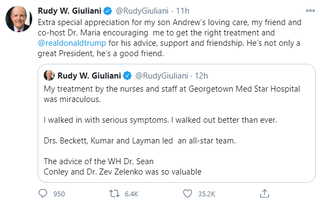Like the tweet with the heart icon
This screenshot has width=320, height=204.
187,194
